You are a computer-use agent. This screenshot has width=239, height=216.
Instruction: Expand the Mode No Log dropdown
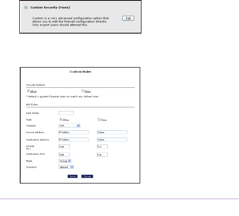65,161
